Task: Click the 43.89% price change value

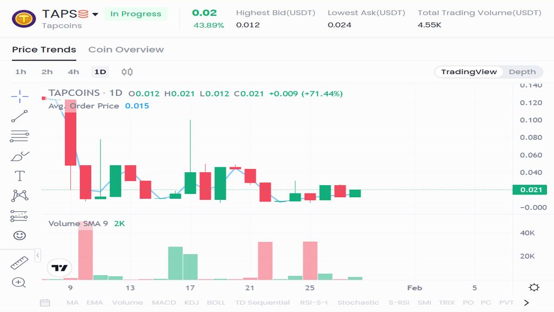Action: [208, 25]
